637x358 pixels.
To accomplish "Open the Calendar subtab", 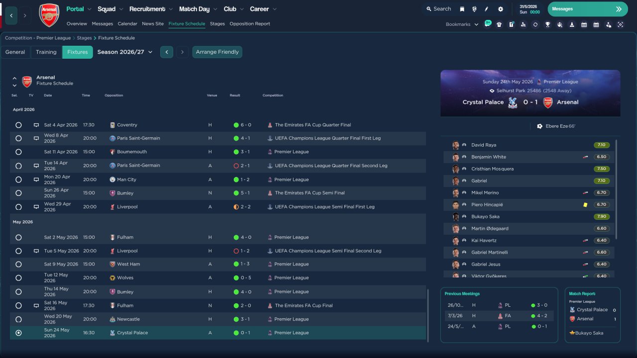I will tap(127, 24).
